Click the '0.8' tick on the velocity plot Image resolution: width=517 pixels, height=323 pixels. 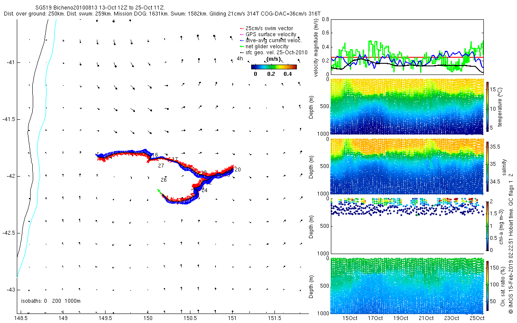click(325, 20)
